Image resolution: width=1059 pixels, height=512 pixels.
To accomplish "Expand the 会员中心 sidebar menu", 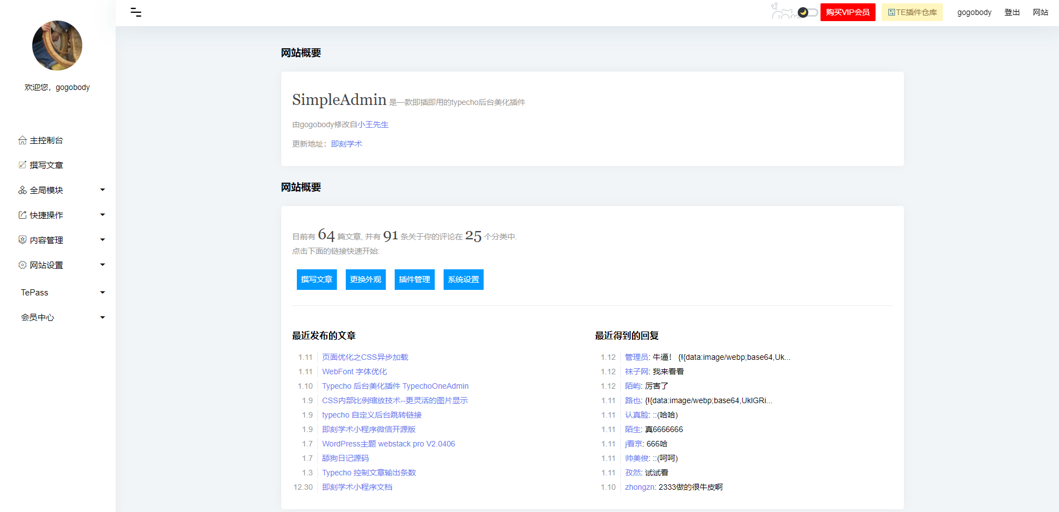I will pyautogui.click(x=102, y=317).
